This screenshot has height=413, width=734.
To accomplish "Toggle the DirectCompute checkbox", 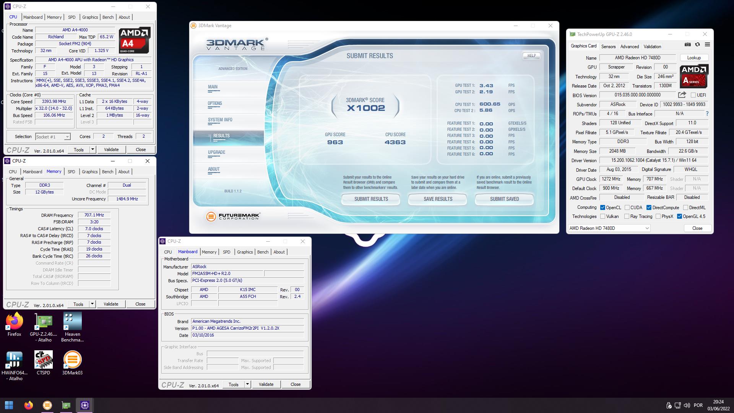I will click(649, 208).
